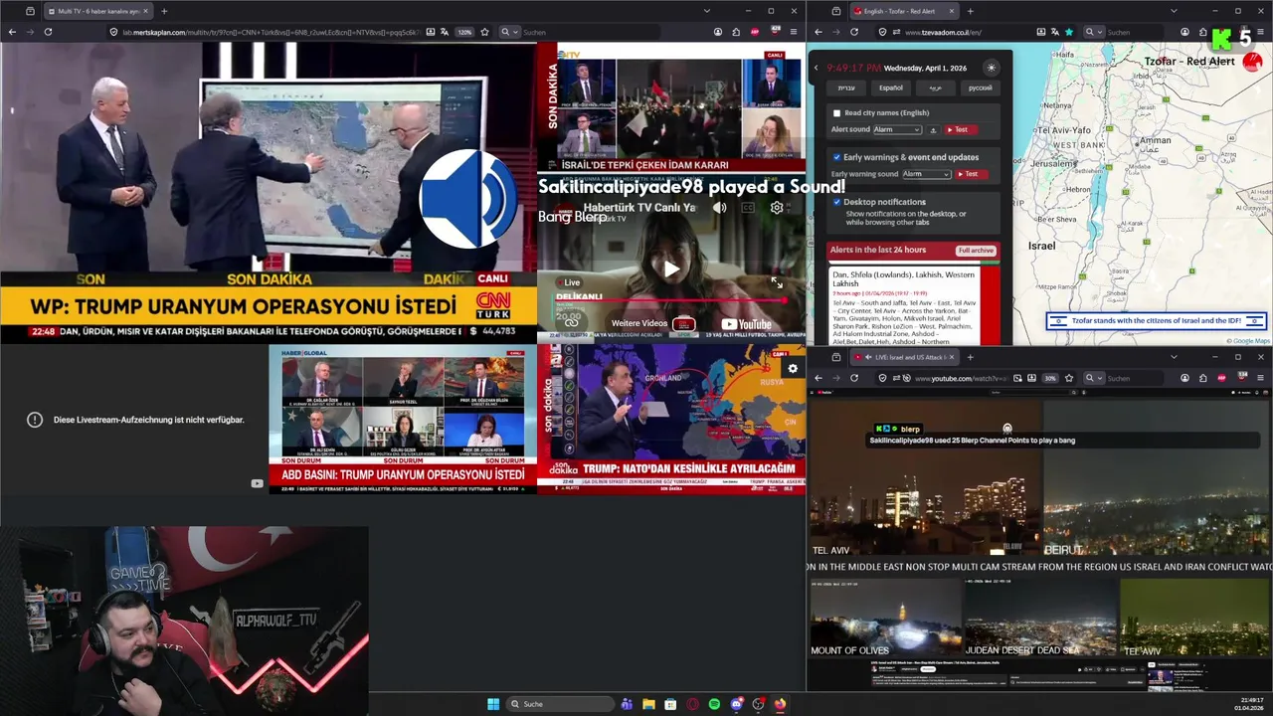This screenshot has height=716, width=1273.
Task: Click the Tzofar stands with citizens banner
Action: click(x=1156, y=321)
